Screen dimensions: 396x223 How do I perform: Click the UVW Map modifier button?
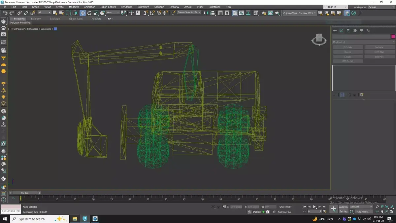click(379, 52)
